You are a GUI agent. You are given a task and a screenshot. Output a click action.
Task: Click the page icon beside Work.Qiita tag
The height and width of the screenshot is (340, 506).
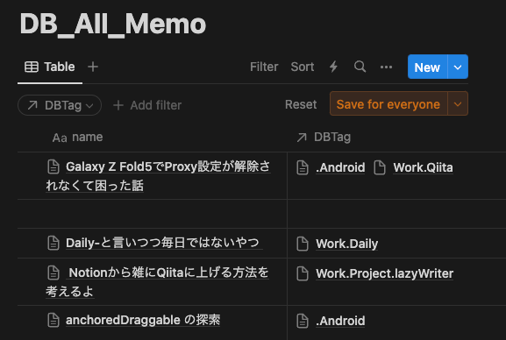(380, 167)
